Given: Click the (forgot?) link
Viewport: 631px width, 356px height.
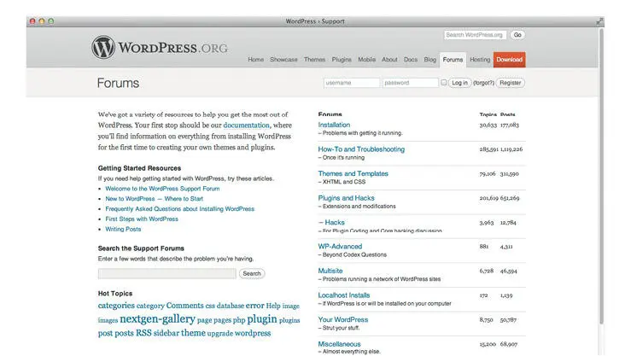Looking at the screenshot, I should pos(483,83).
